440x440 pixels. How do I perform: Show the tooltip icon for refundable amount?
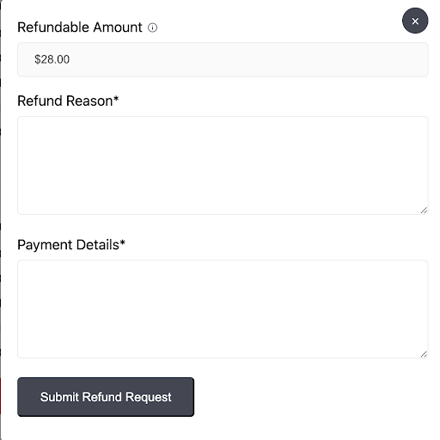pos(152,27)
